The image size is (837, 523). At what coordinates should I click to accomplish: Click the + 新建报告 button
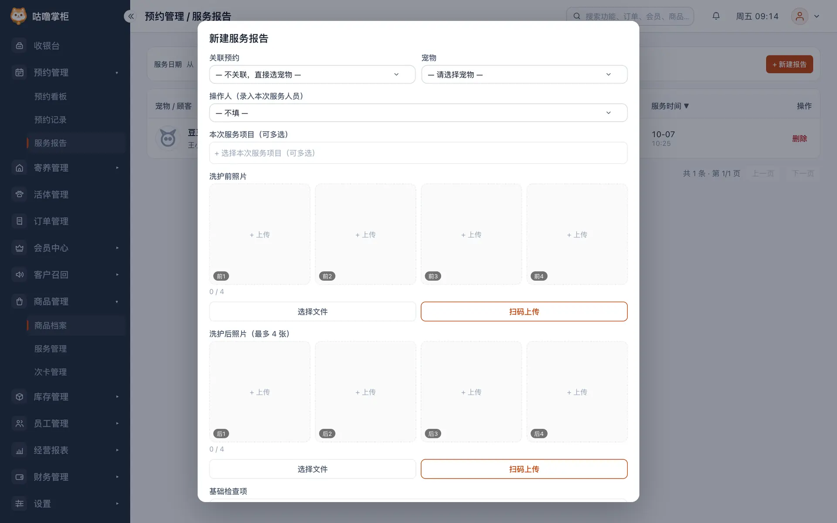tap(789, 64)
